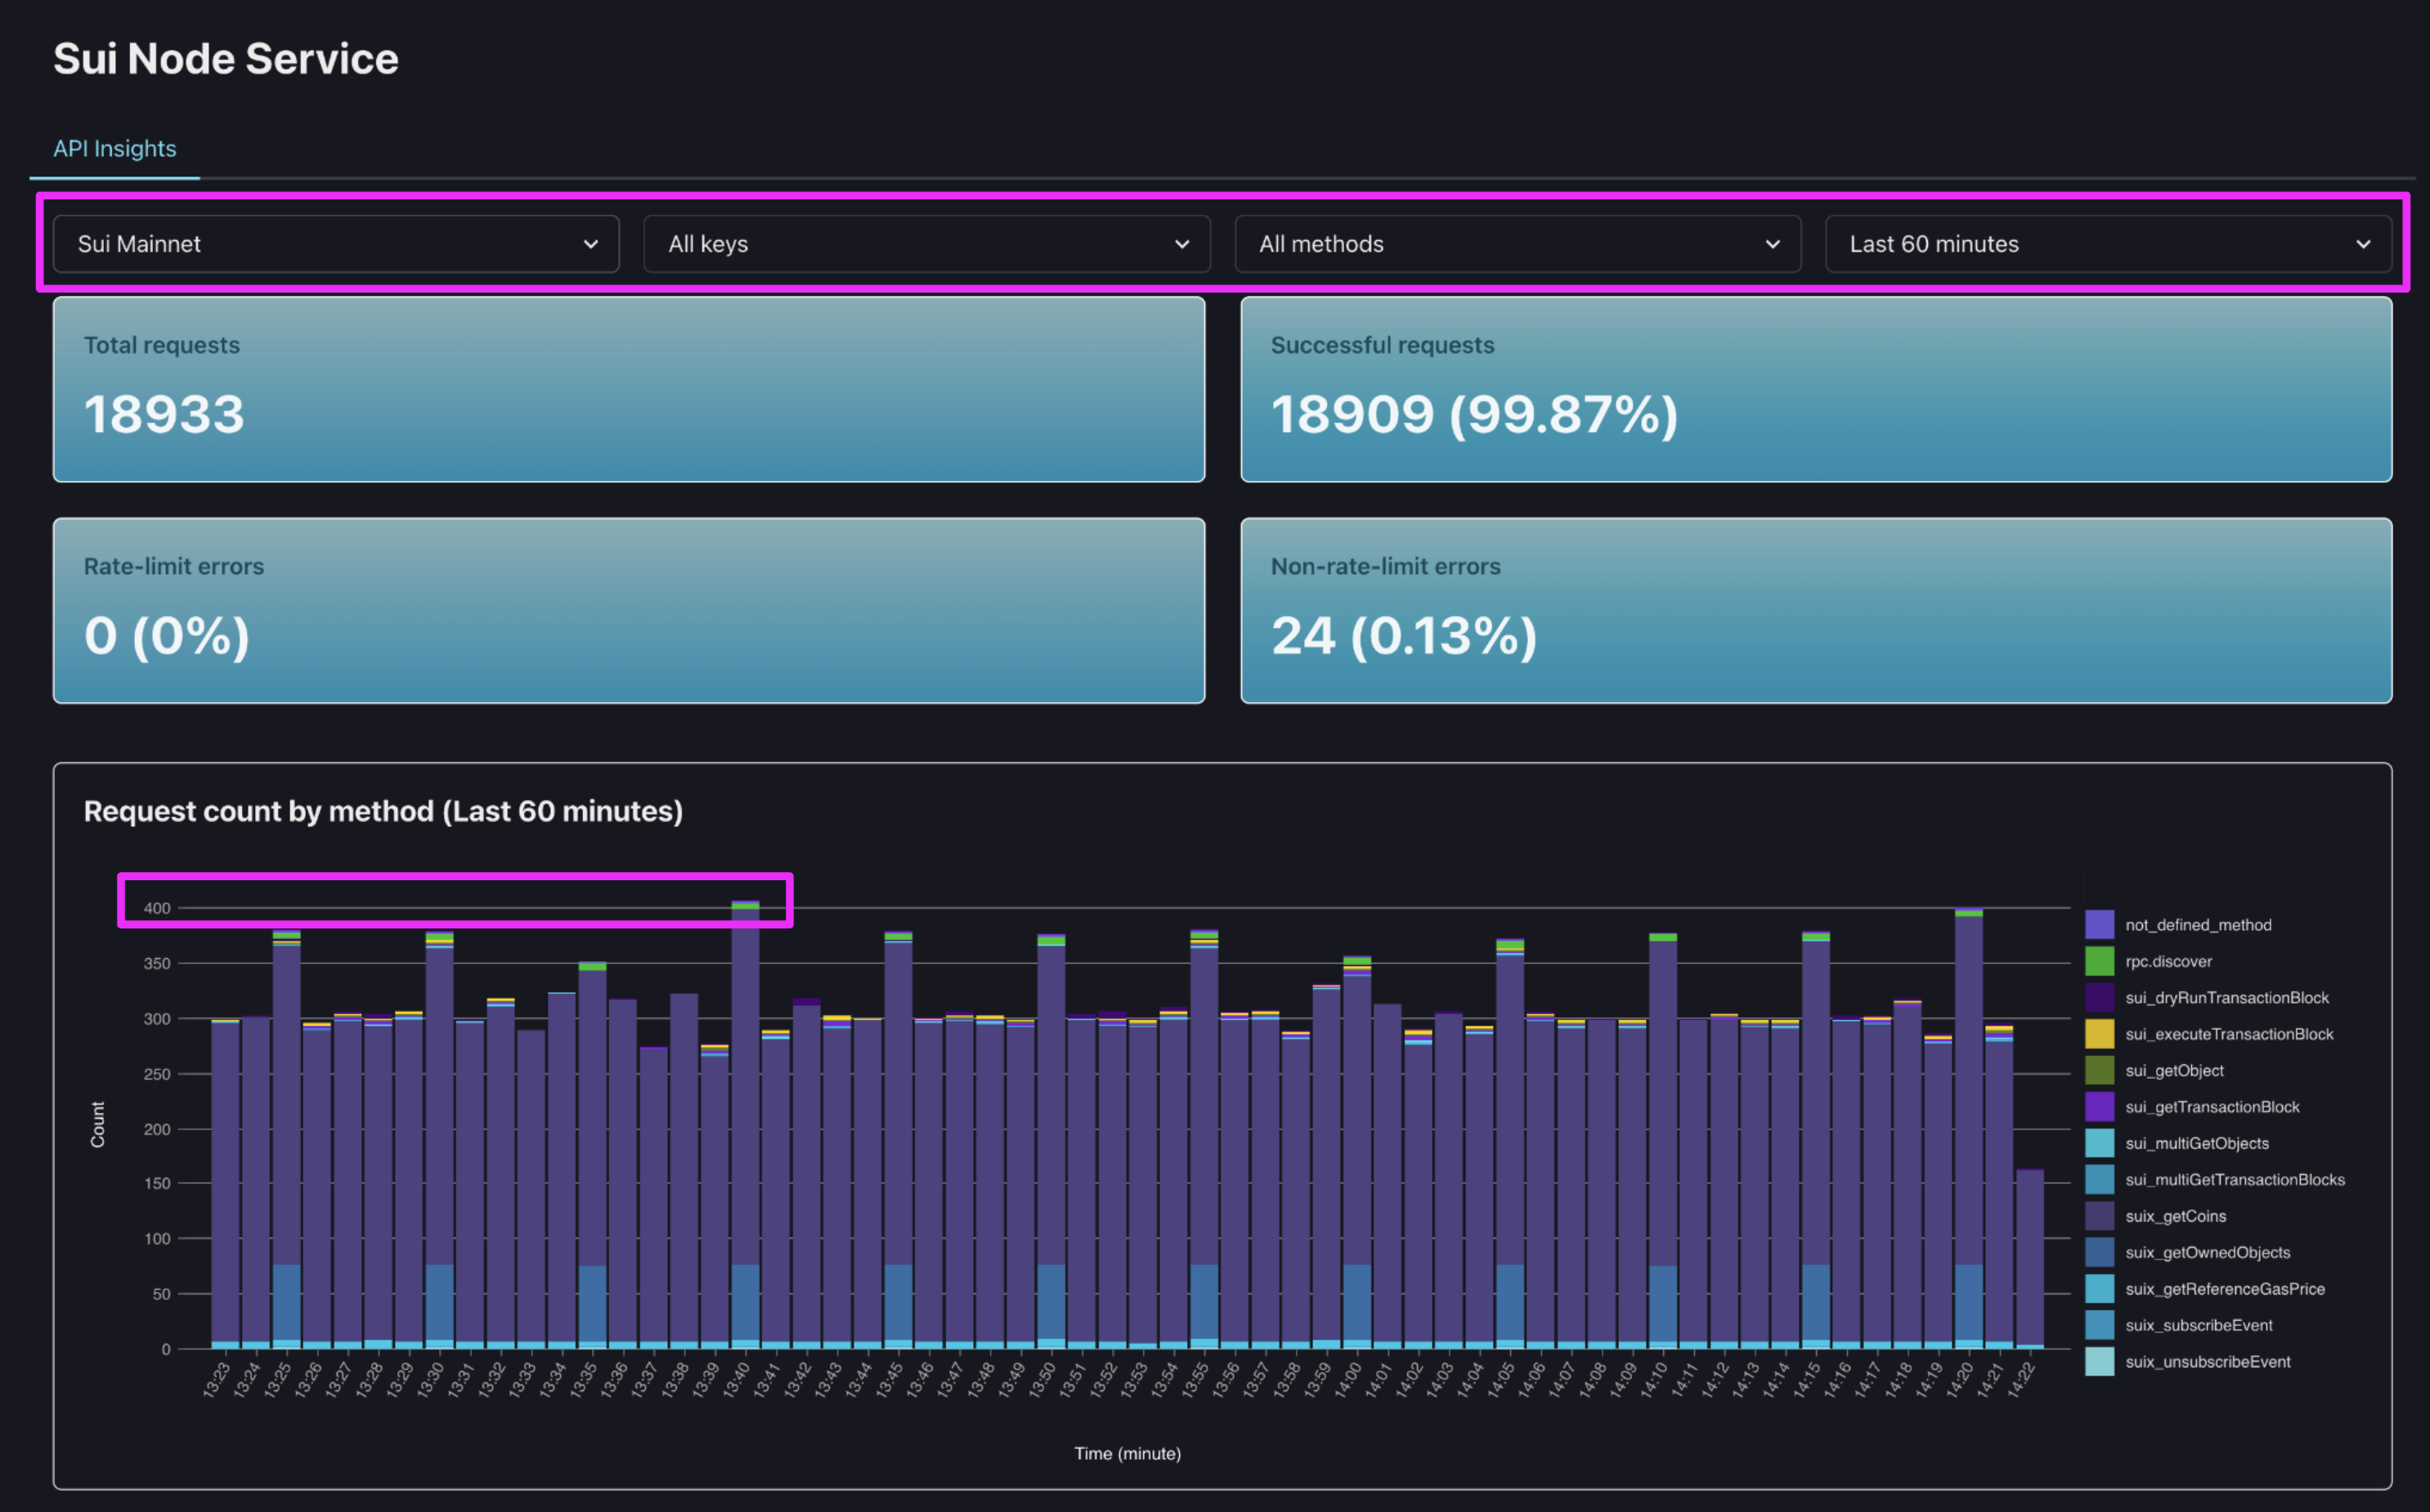The height and width of the screenshot is (1512, 2430).
Task: Click the Successful requests card
Action: click(1816, 389)
